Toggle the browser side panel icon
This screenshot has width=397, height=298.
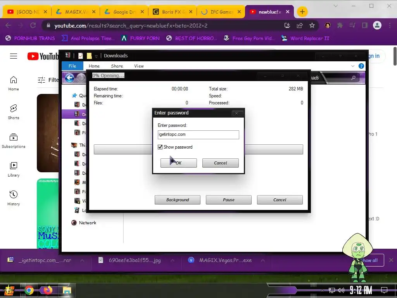[364, 25]
